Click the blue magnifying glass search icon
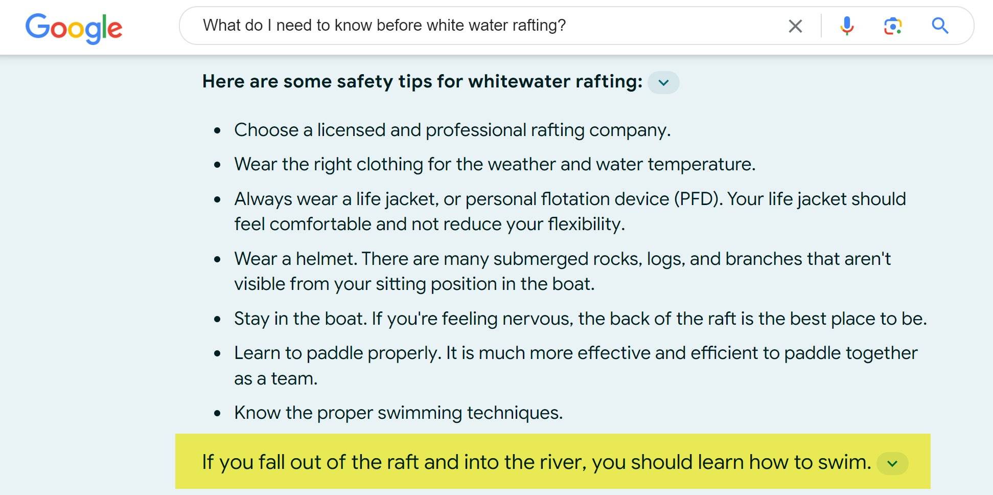The width and height of the screenshot is (993, 495). click(940, 26)
